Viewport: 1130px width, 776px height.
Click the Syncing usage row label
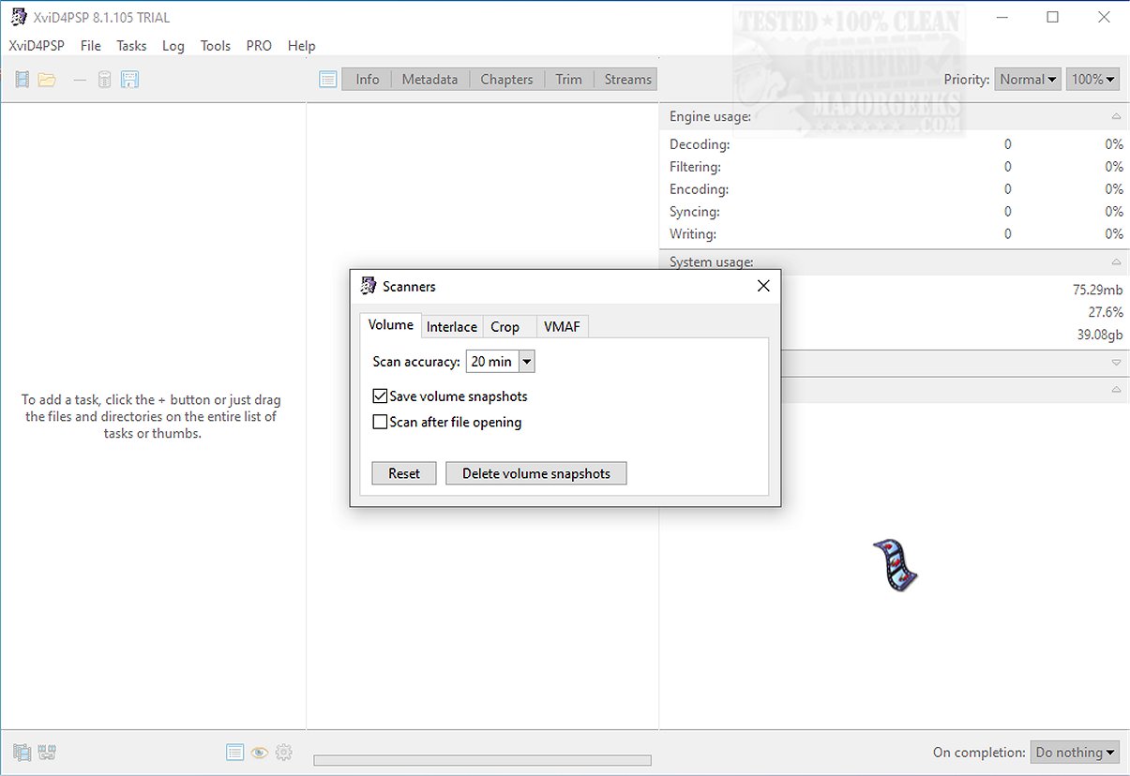tap(694, 212)
